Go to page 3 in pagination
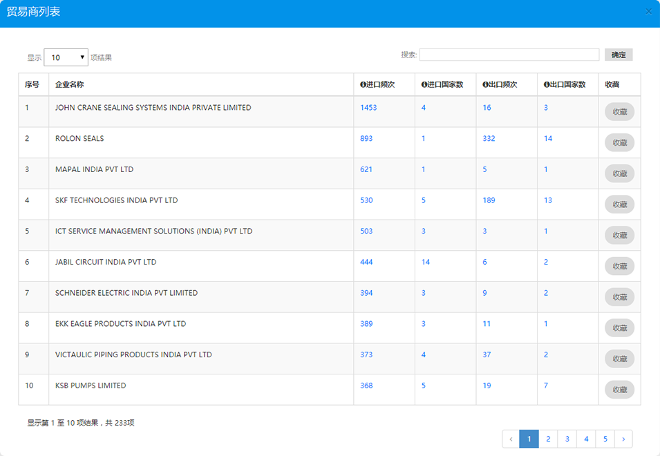Image resolution: width=660 pixels, height=456 pixels. 567,439
